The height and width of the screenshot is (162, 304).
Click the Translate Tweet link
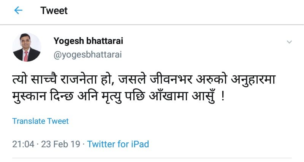(x=40, y=121)
